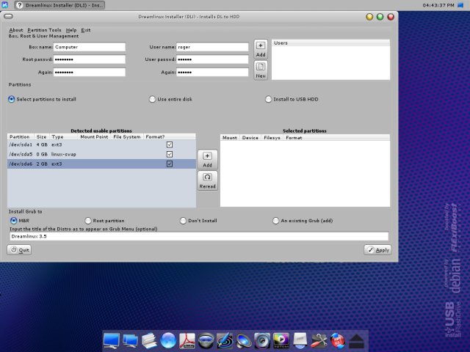Viewport: 470px width, 352px height.
Task: Click the User passwd field
Action: (x=212, y=59)
